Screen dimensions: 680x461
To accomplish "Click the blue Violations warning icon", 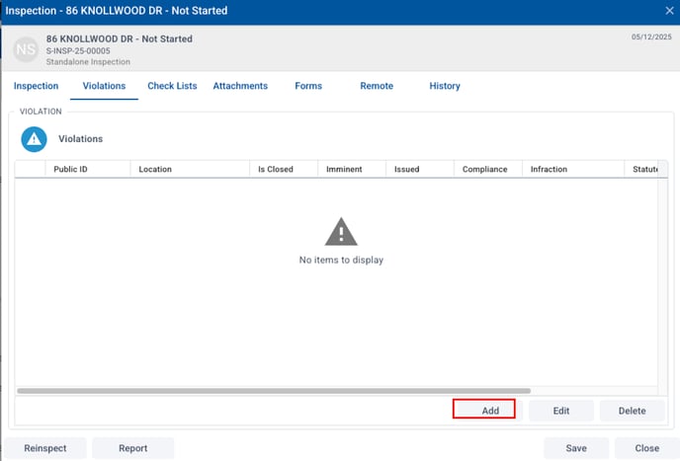I will click(34, 139).
